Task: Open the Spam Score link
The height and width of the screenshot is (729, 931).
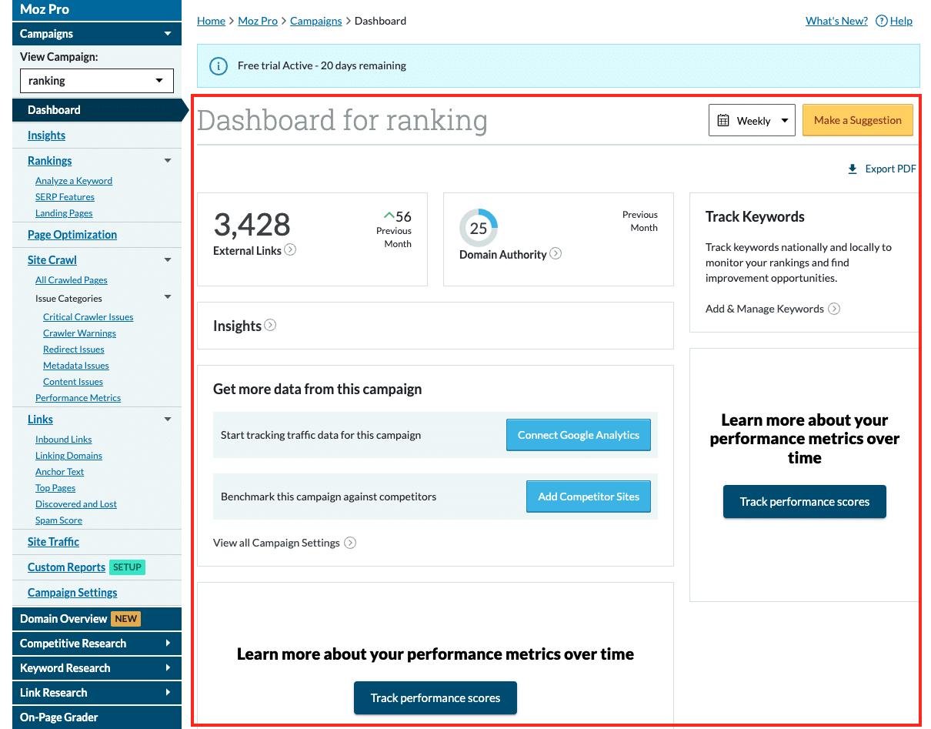Action: 58,520
